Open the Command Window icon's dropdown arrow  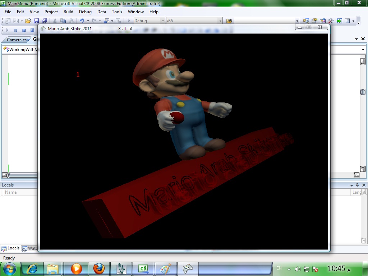(x=354, y=21)
